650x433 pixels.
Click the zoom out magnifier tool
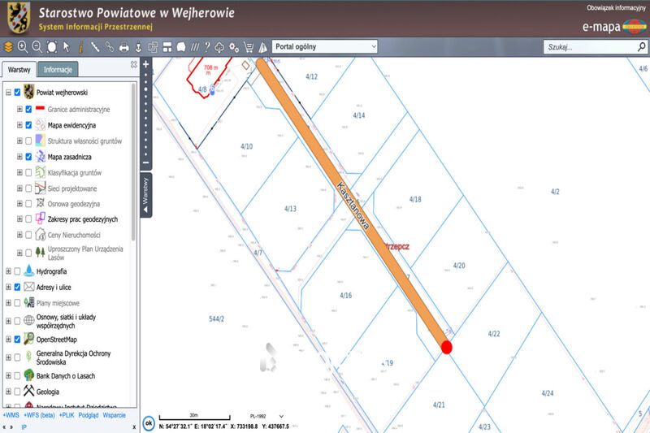[37, 47]
